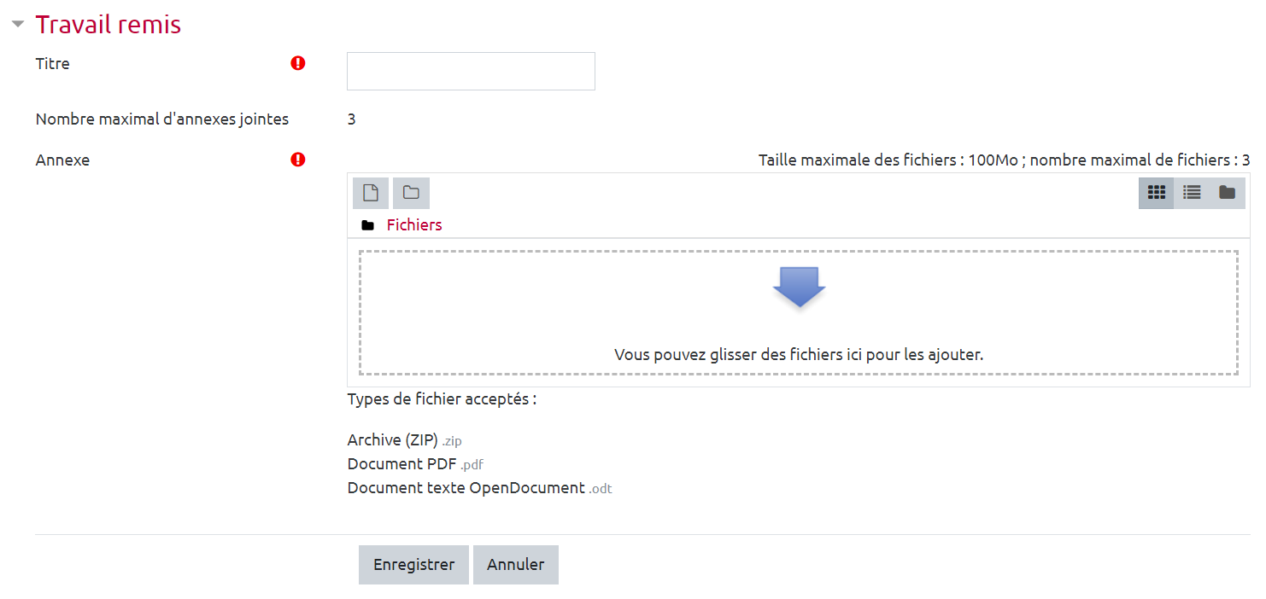Image resolution: width=1266 pixels, height=599 pixels.
Task: Switch file manager to detailed list view
Action: tap(1192, 193)
